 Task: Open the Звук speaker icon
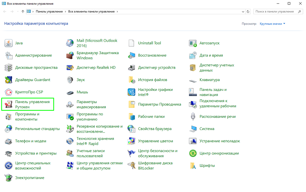[x=70, y=80]
